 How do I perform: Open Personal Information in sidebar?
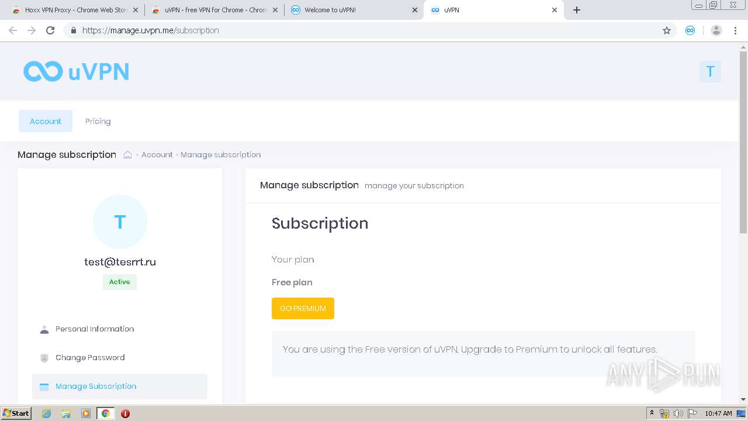coord(120,329)
